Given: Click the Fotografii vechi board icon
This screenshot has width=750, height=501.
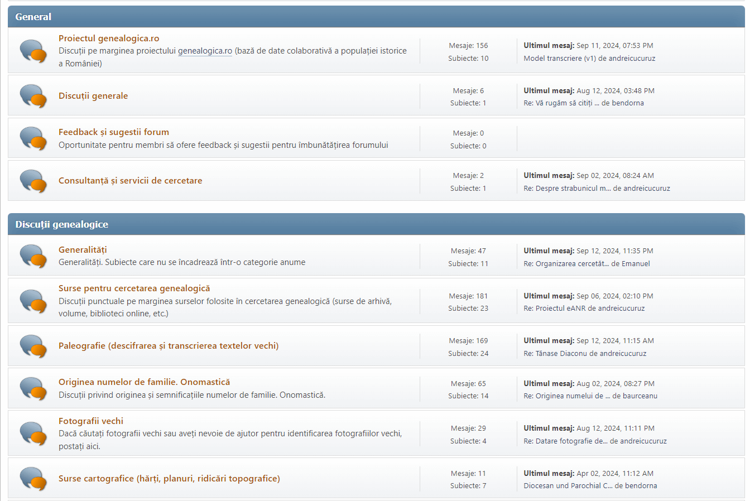Looking at the screenshot, I should (x=33, y=434).
